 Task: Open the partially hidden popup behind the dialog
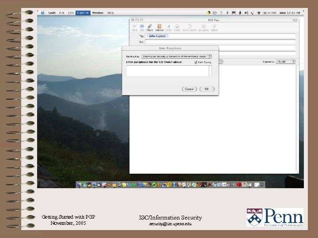click(x=221, y=62)
